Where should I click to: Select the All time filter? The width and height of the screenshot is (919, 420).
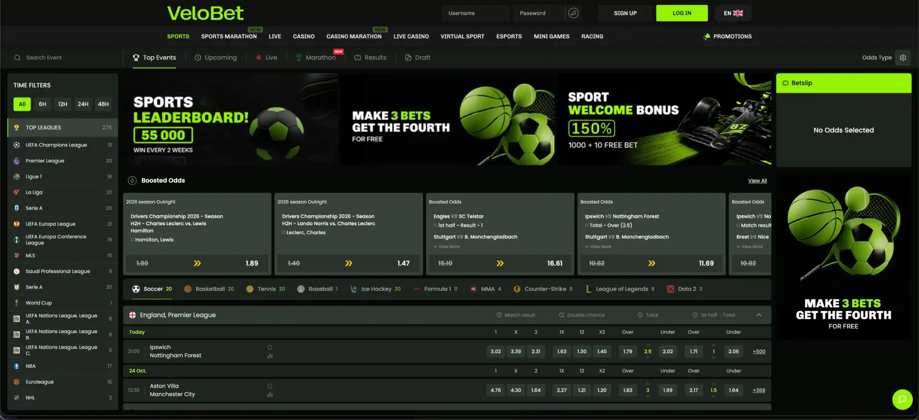(x=22, y=104)
